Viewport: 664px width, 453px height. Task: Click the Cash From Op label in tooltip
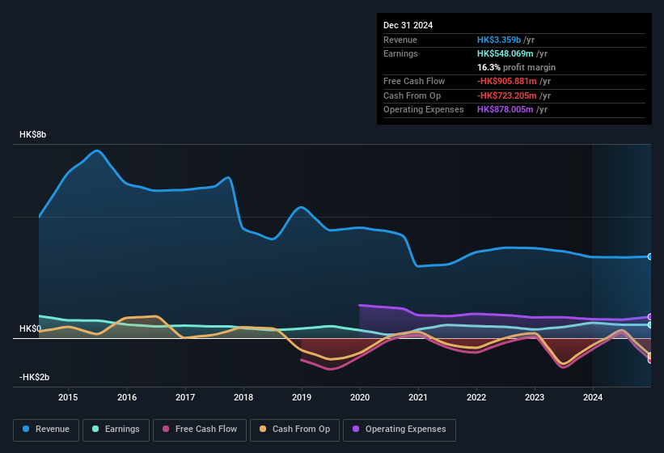tap(412, 95)
